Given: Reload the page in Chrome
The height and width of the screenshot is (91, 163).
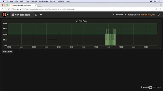Looking at the screenshot, I should tap(9, 9).
